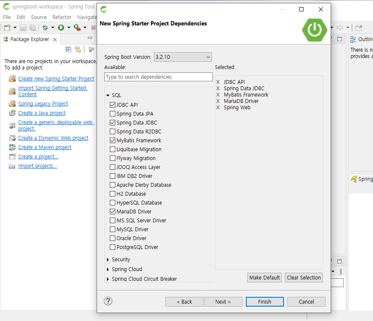Click the Outline view icon
Image resolution: width=373 pixels, height=321 pixels.
coord(353,39)
